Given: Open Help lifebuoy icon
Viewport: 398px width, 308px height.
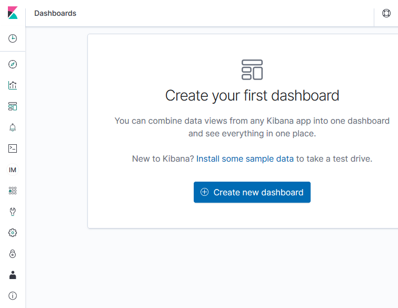Looking at the screenshot, I should pyautogui.click(x=386, y=13).
